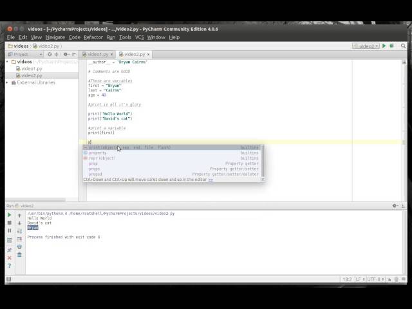This screenshot has width=412, height=309.
Task: Choose prop Property getter suggestion
Action: (x=172, y=164)
